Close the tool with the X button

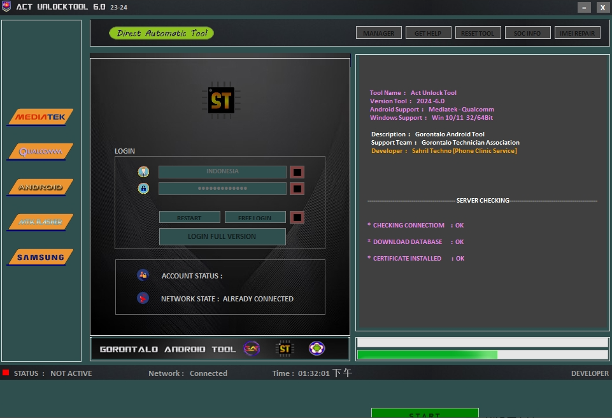click(x=602, y=7)
